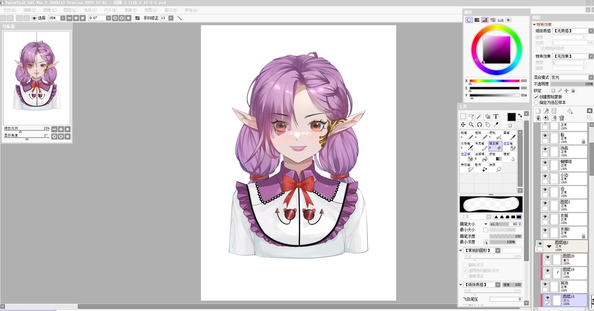Click the navigator thumbnail preview
Viewport: 594px width, 311px height.
tap(37, 78)
